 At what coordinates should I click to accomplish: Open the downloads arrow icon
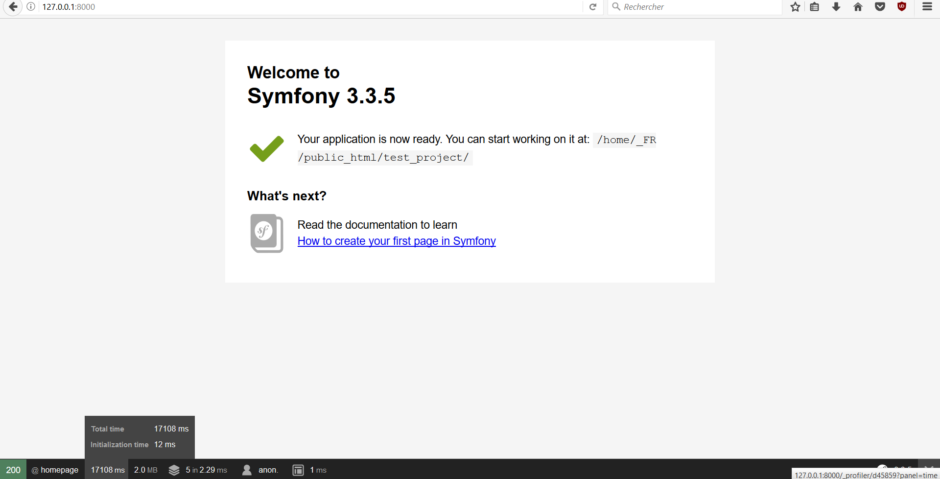tap(836, 7)
